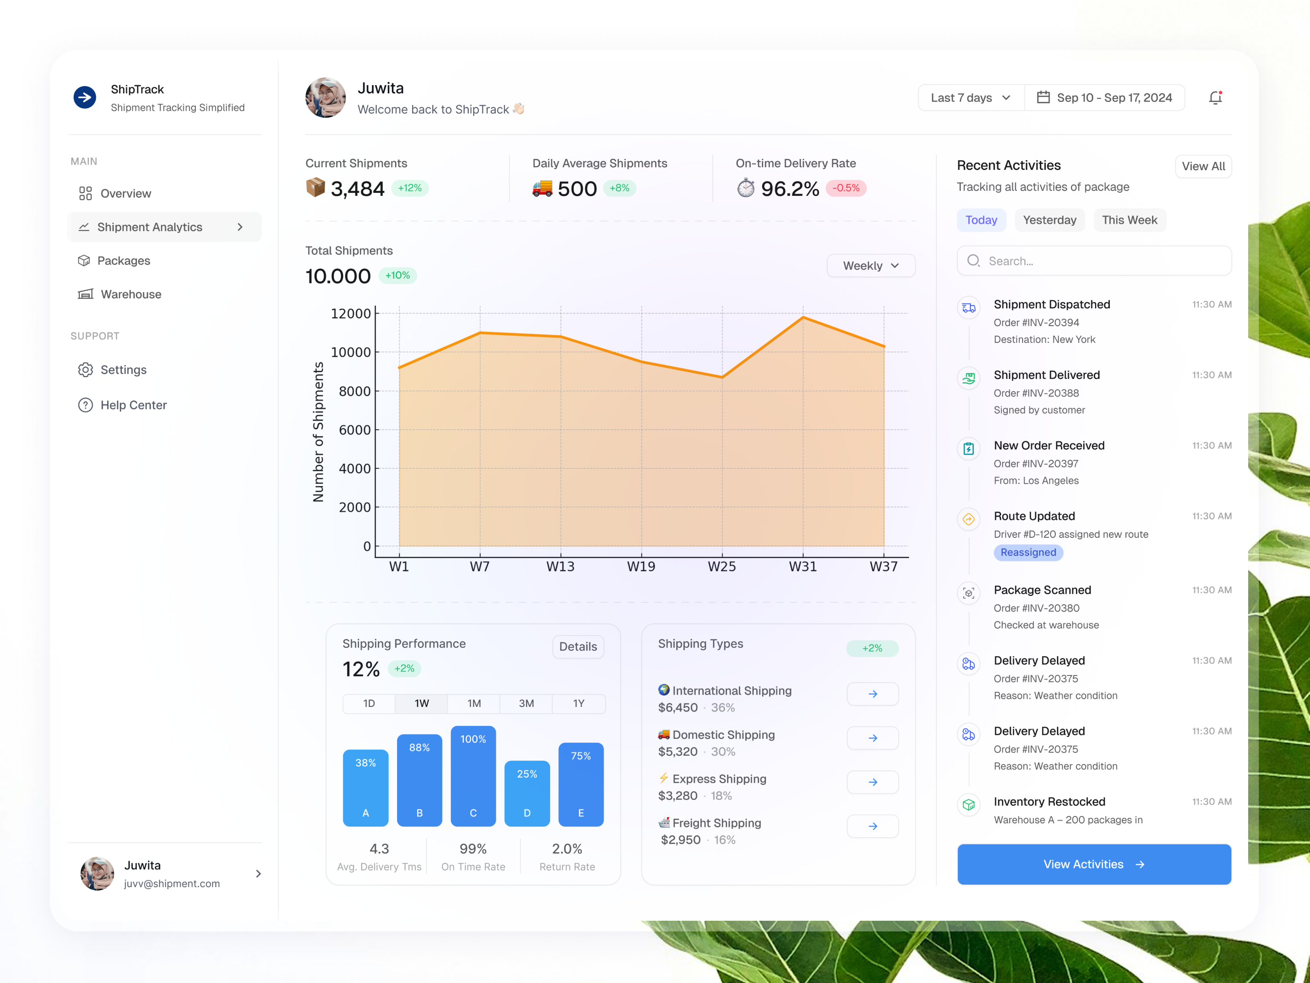This screenshot has height=983, width=1310.
Task: Click the ShipTrack arrow logo
Action: point(85,97)
